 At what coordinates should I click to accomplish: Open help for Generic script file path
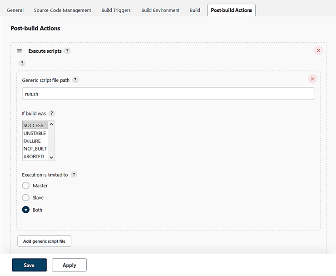tap(75, 80)
